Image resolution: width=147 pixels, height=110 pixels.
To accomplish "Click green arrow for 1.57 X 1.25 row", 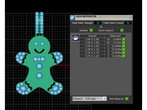I will 124,56.
